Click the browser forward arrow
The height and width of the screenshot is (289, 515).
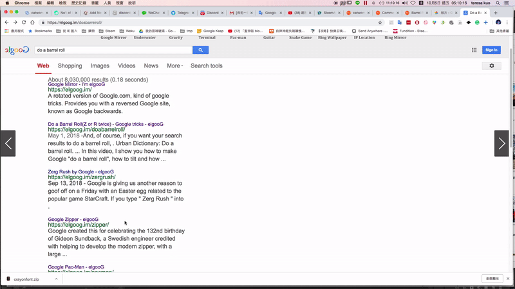(x=15, y=22)
